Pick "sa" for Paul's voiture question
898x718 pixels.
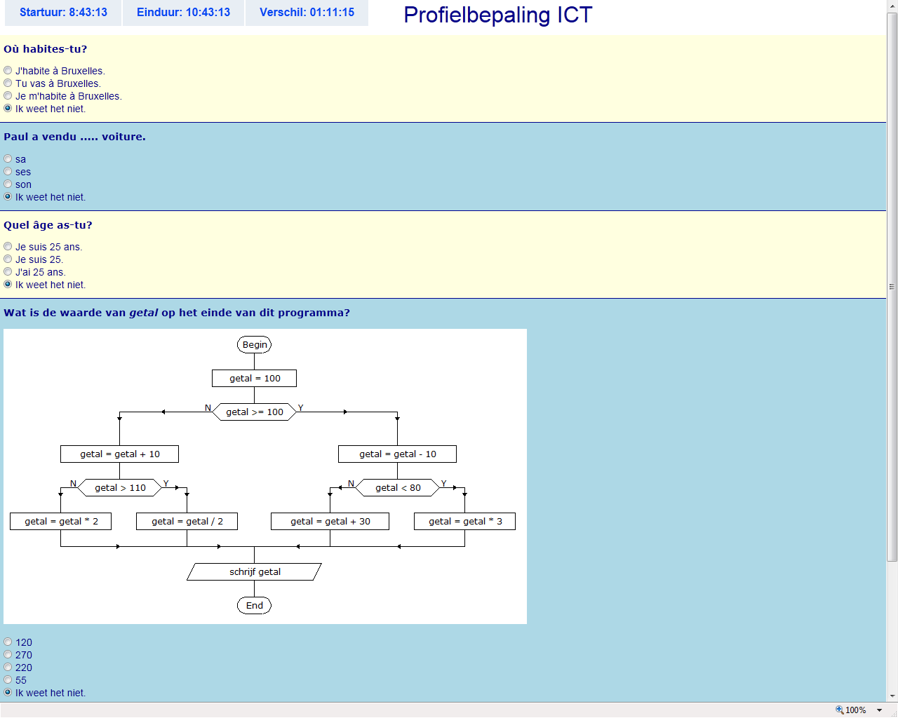coord(8,159)
